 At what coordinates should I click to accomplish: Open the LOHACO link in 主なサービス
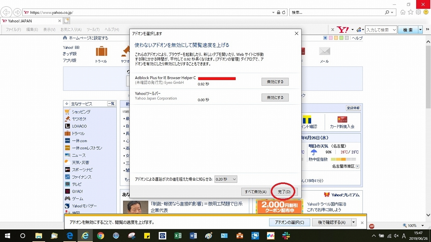coord(79,126)
